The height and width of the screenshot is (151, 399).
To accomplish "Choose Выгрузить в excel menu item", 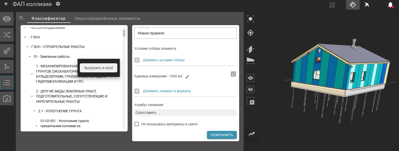I will [99, 68].
